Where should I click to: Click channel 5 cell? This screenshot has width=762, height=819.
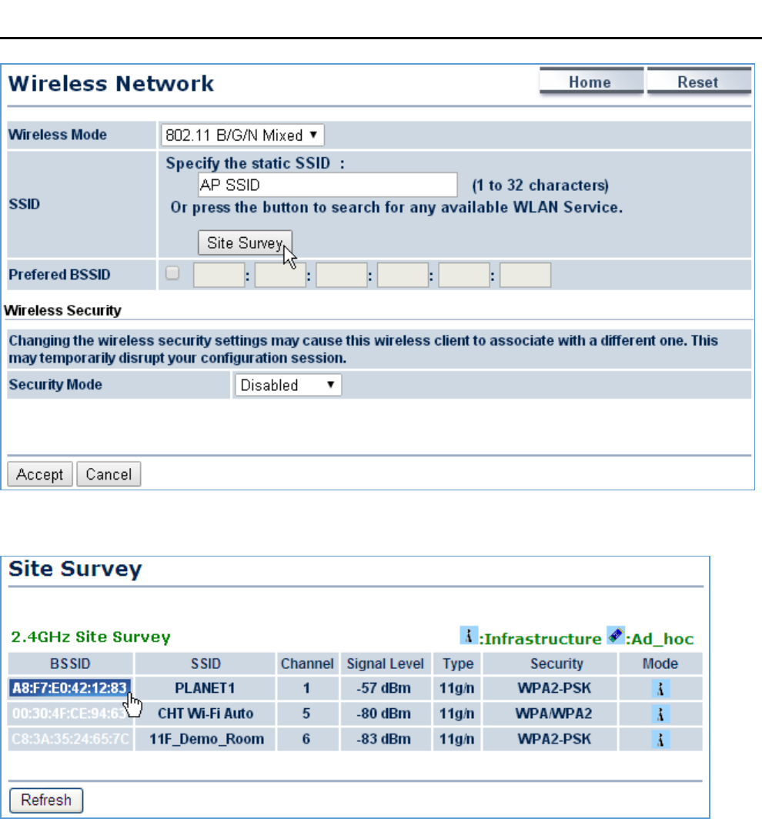click(x=306, y=714)
